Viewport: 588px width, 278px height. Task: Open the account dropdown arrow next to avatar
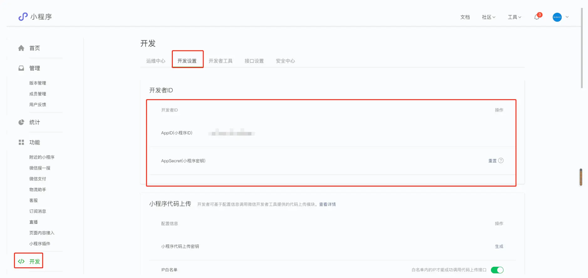(x=567, y=17)
